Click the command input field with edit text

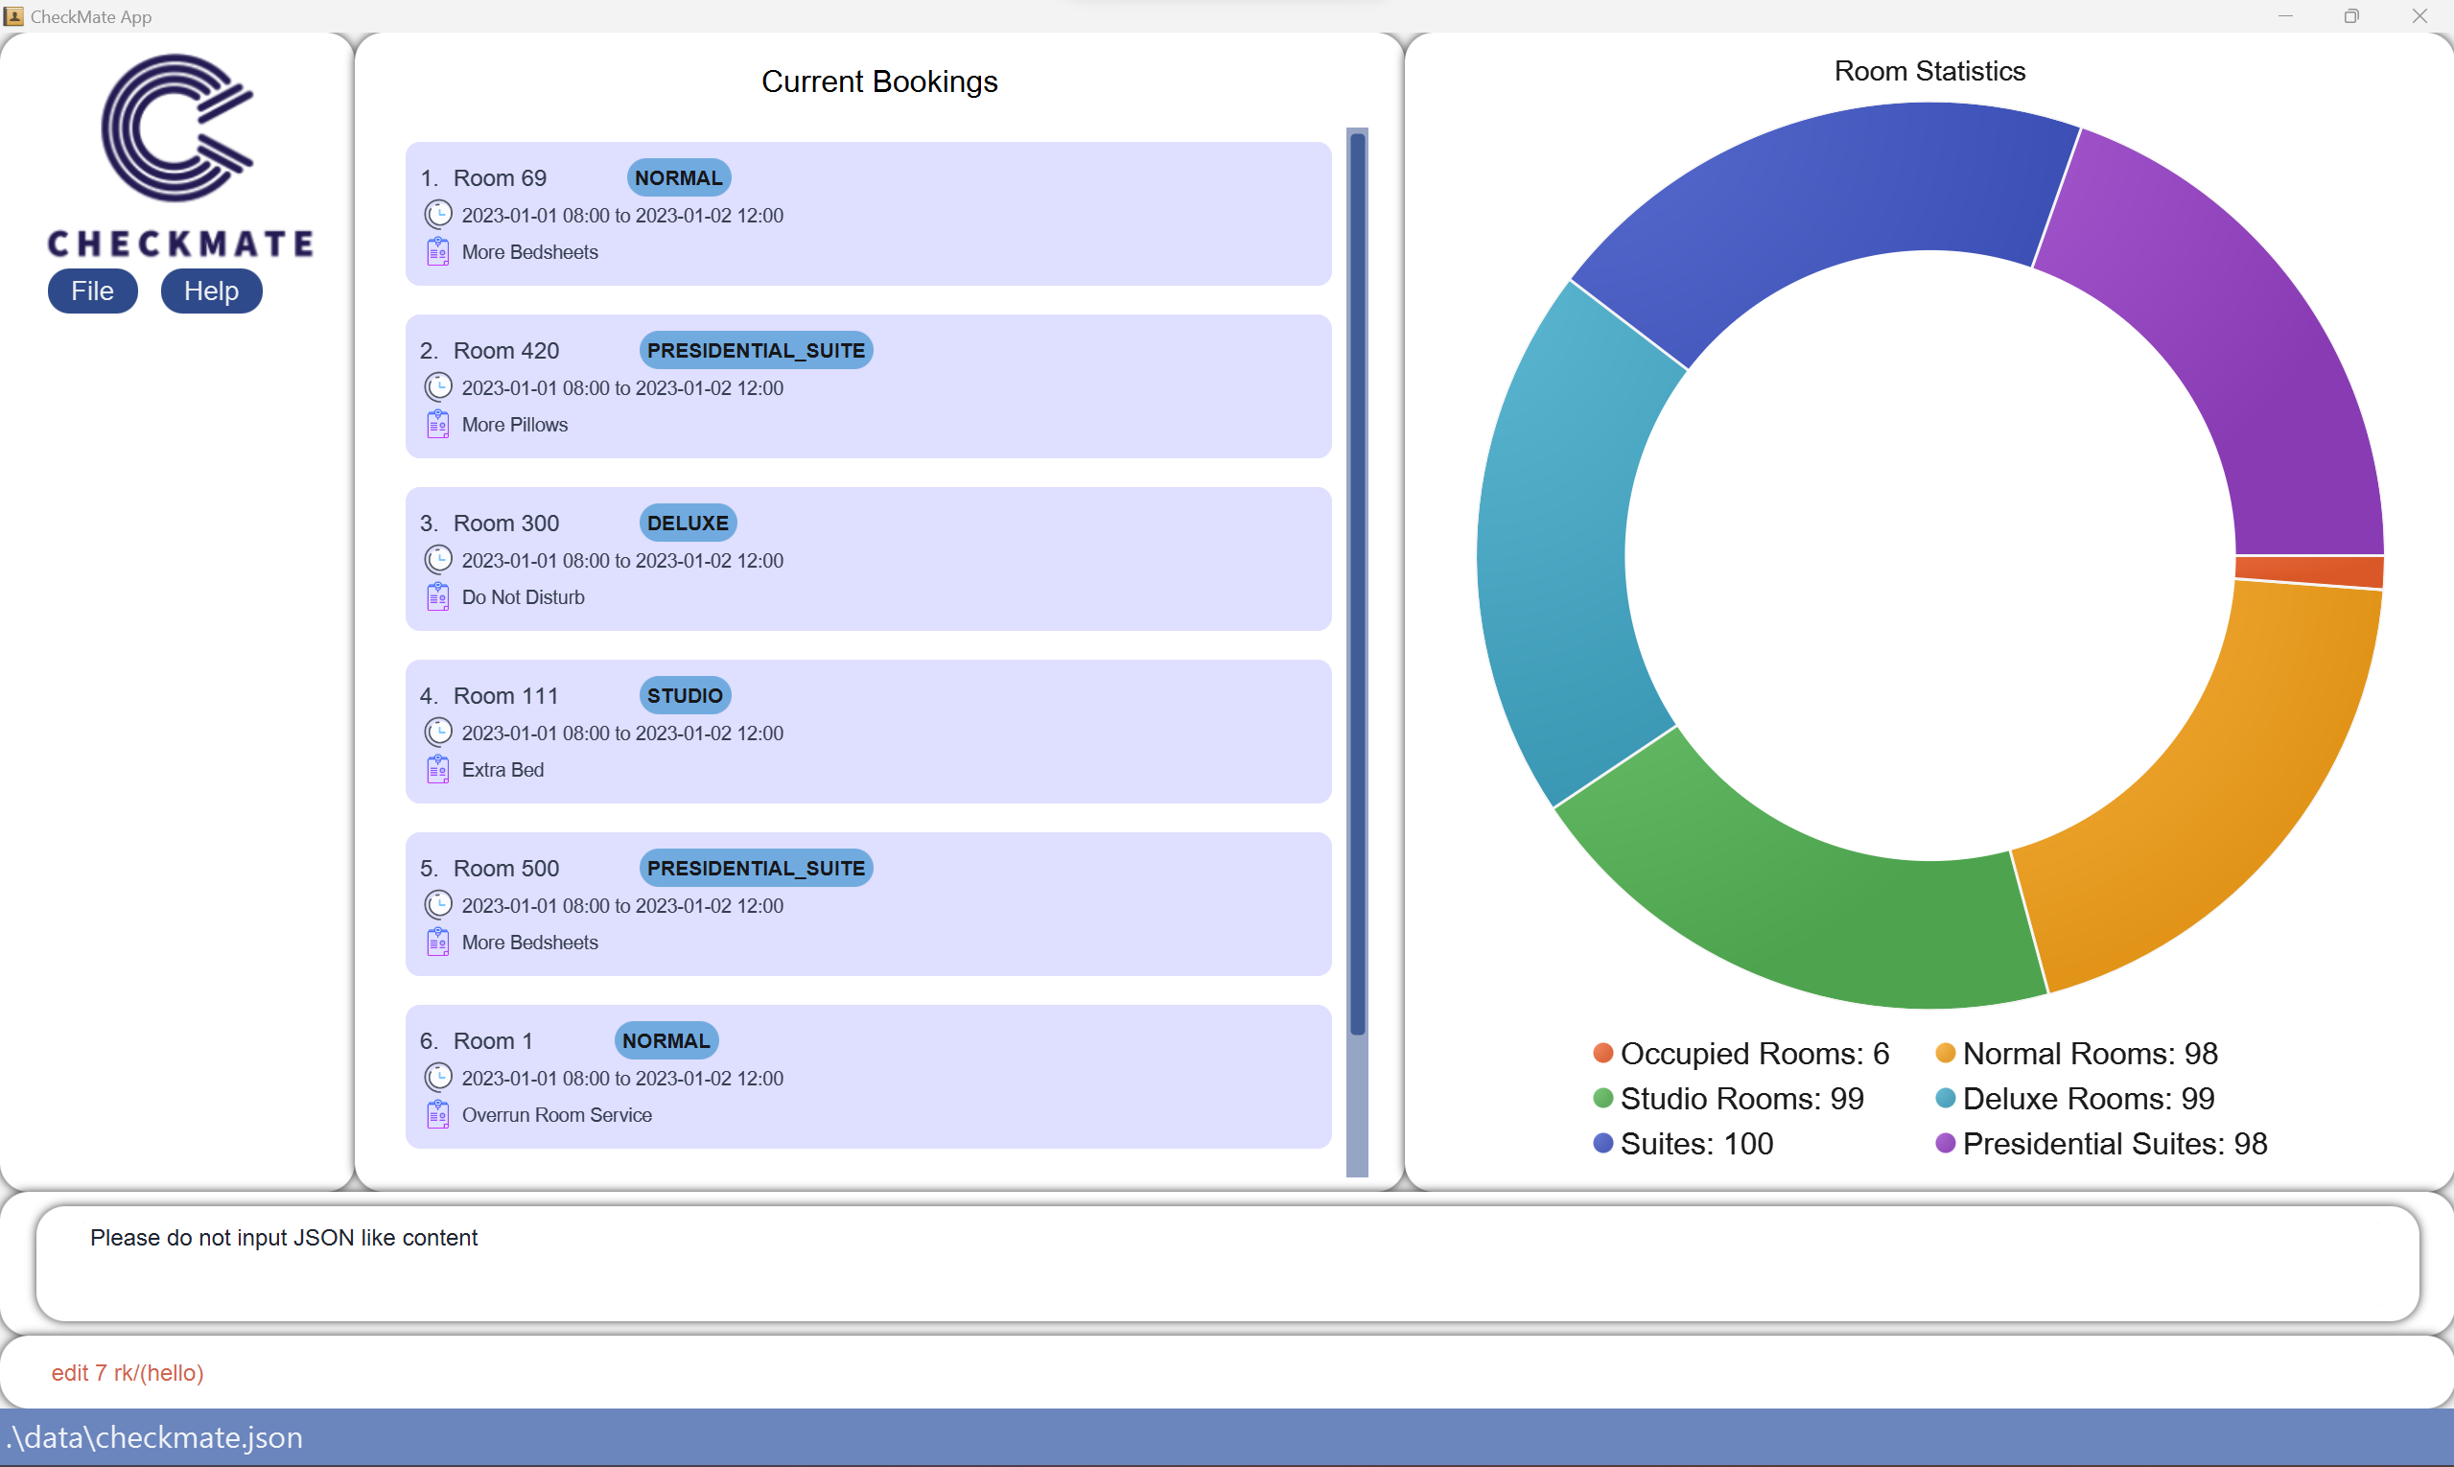pos(1226,1373)
